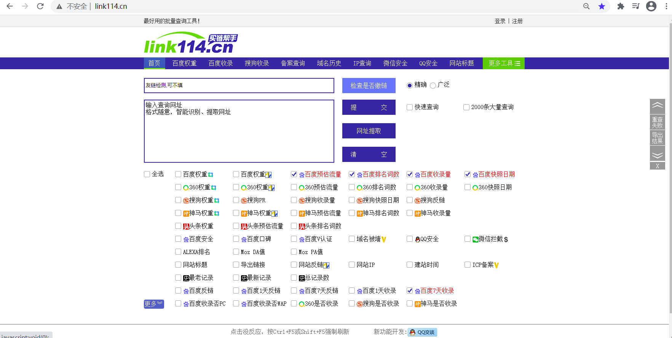
Task: Click the 输入查询网址 text area
Action: [x=239, y=131]
